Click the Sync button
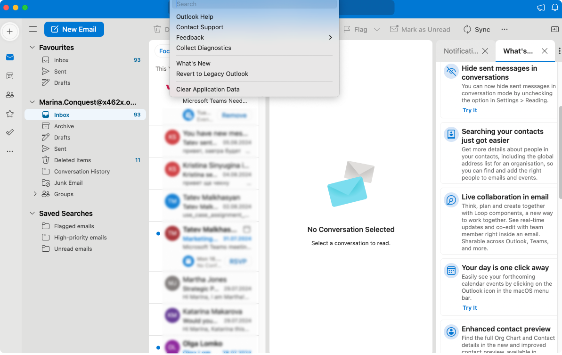The image size is (562, 355). 477,29
